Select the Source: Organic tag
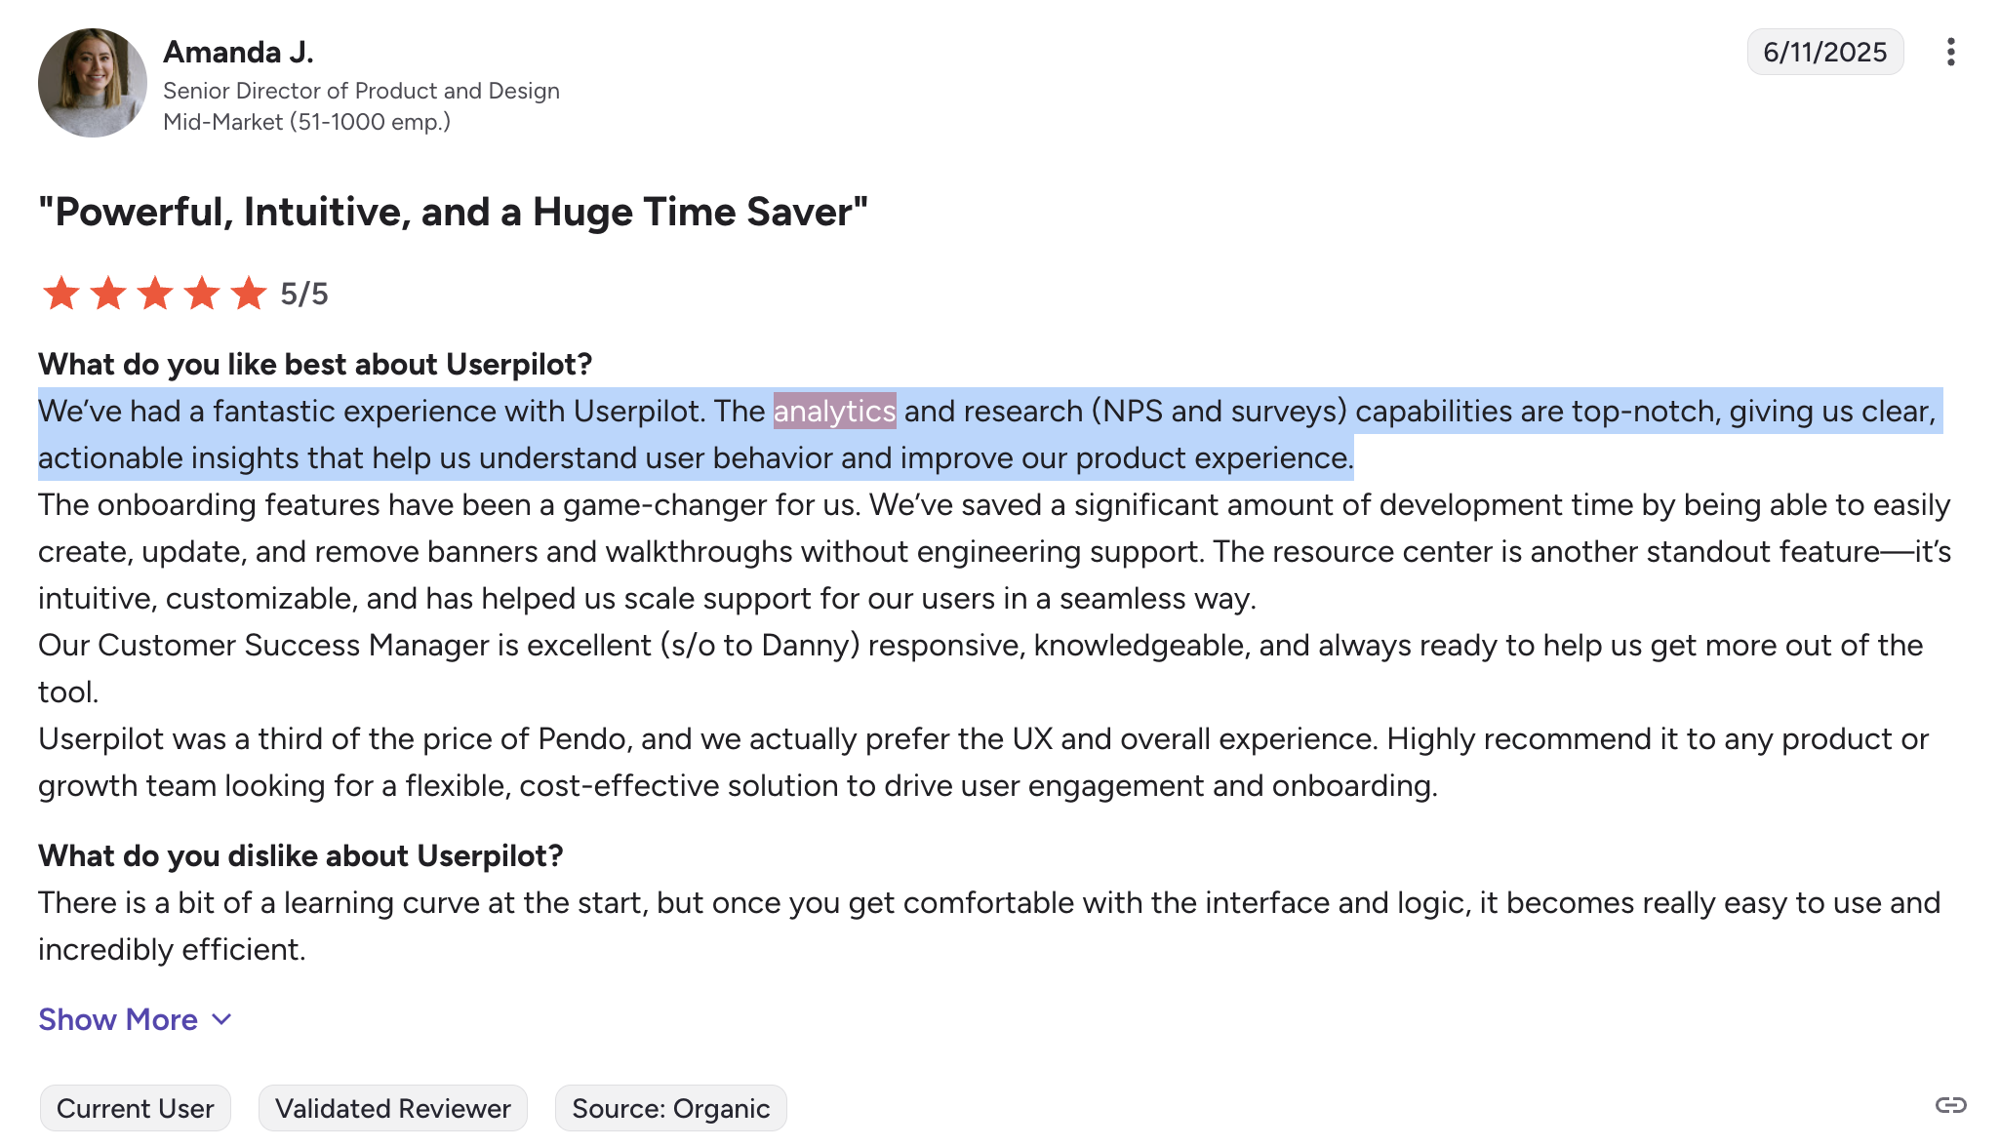The height and width of the screenshot is (1147, 2000). click(x=671, y=1108)
